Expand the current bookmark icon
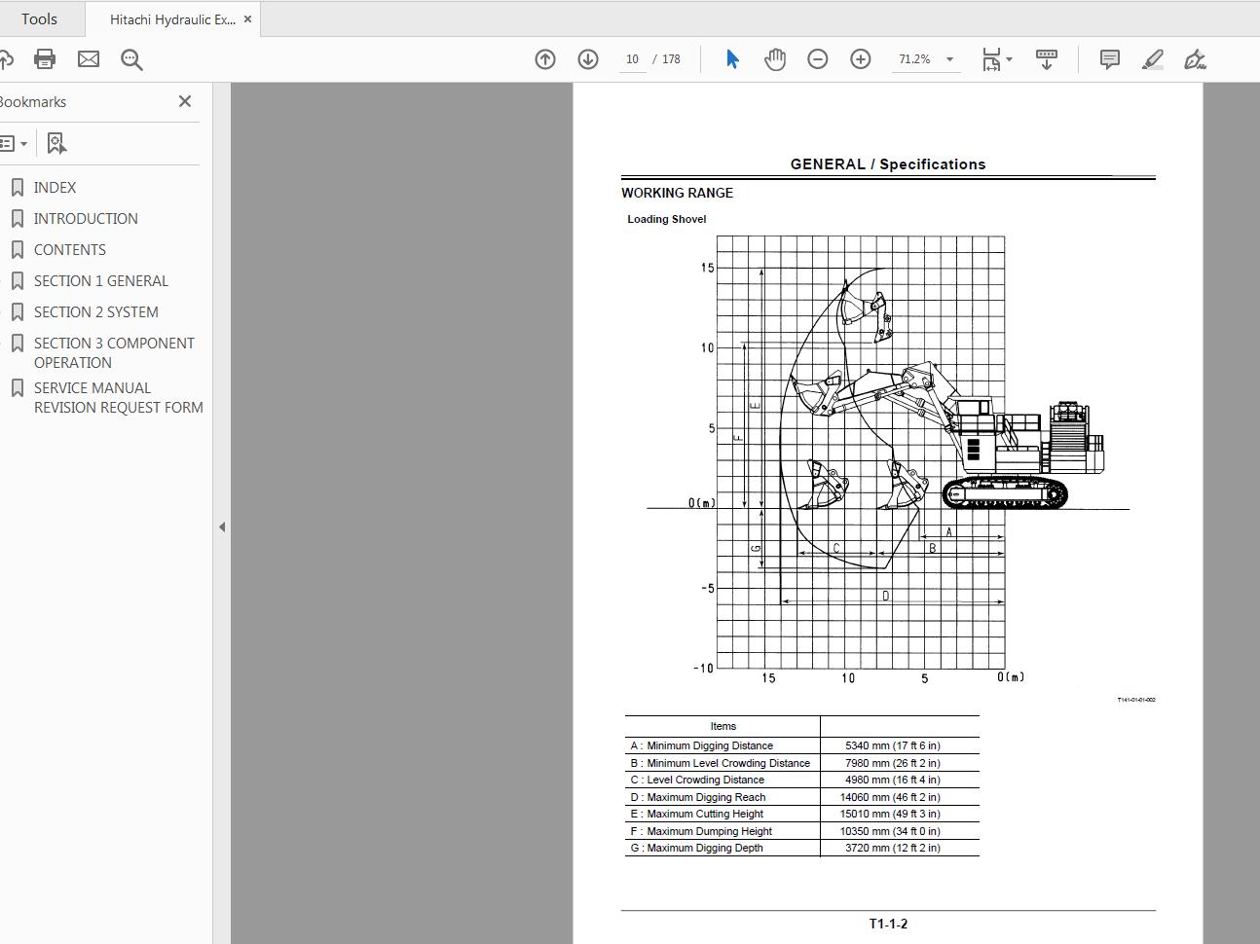 point(56,142)
